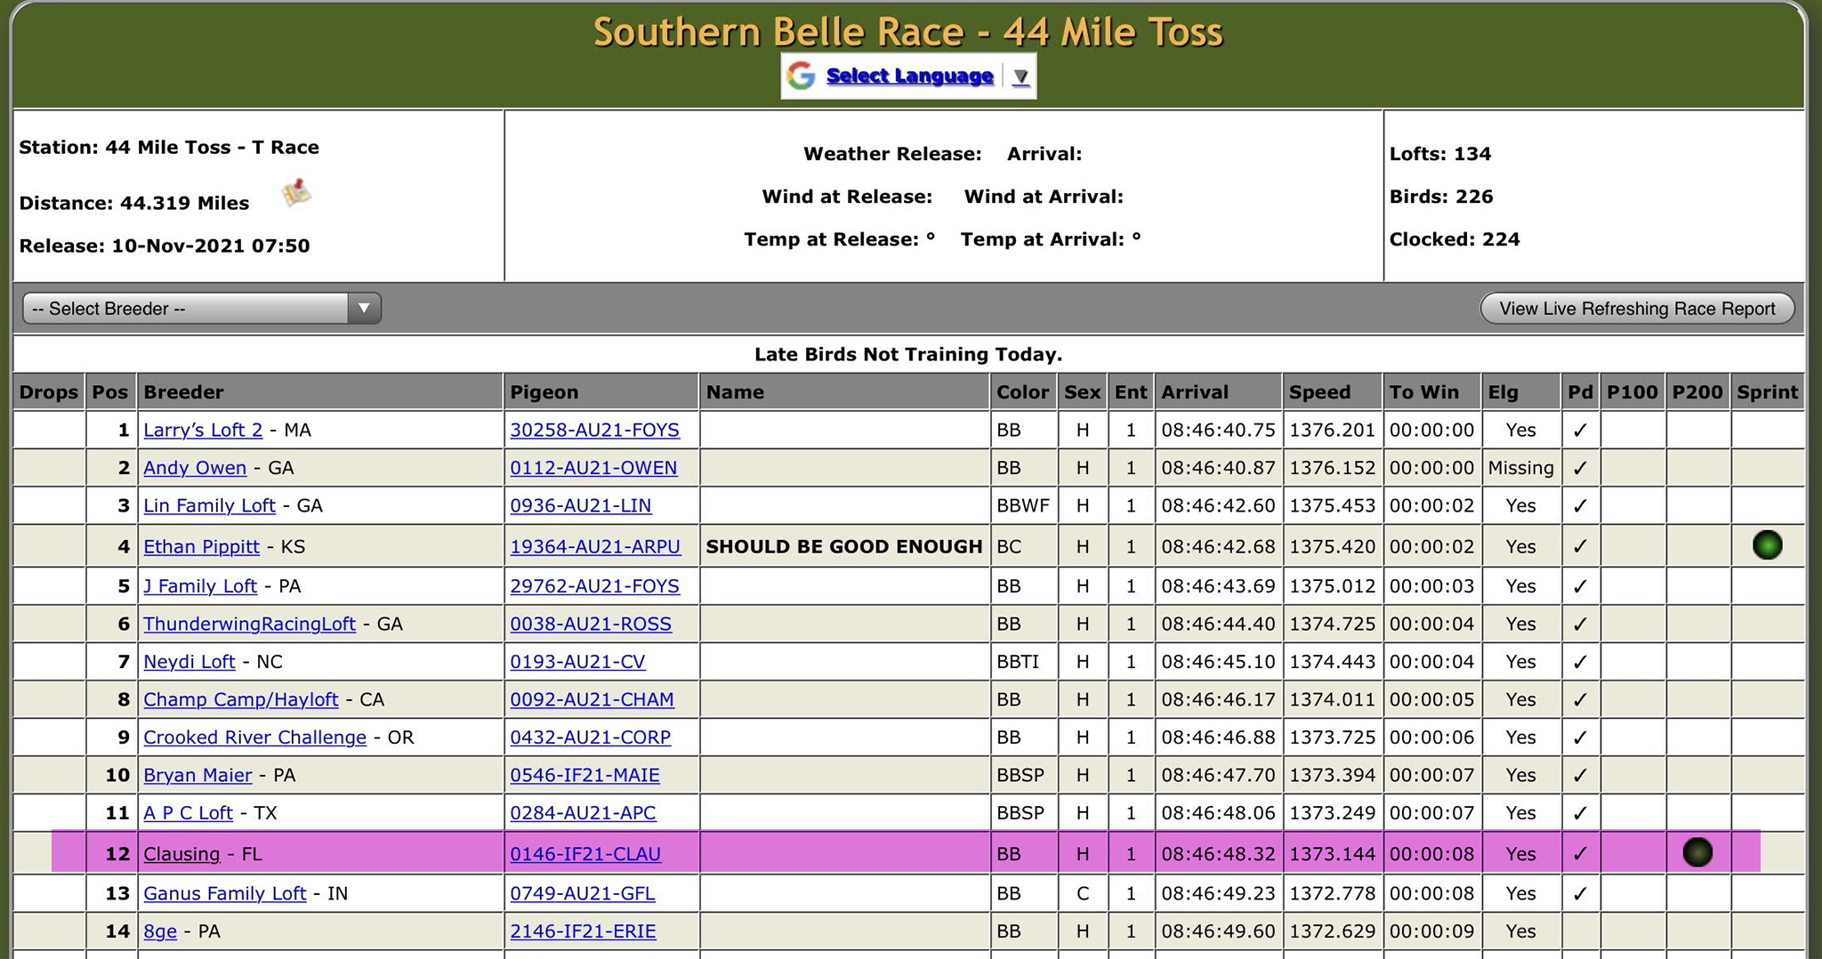1822x959 pixels.
Task: Open pigeon 0146-IF21-CLAU link
Action: click(x=584, y=854)
